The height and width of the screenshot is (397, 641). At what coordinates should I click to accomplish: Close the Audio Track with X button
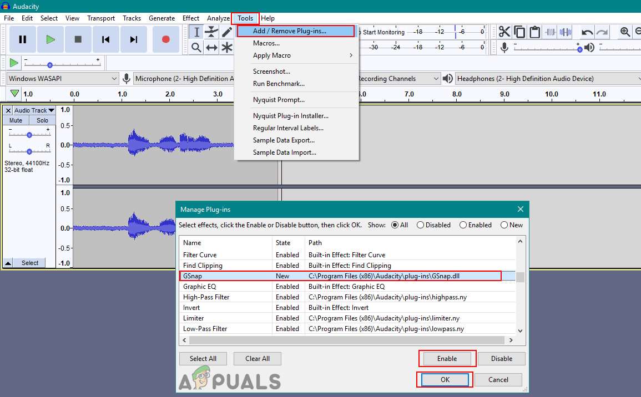tap(8, 110)
